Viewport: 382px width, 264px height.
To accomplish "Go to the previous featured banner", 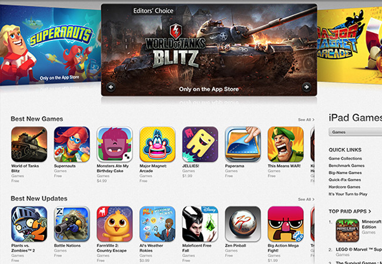I will 111,87.
